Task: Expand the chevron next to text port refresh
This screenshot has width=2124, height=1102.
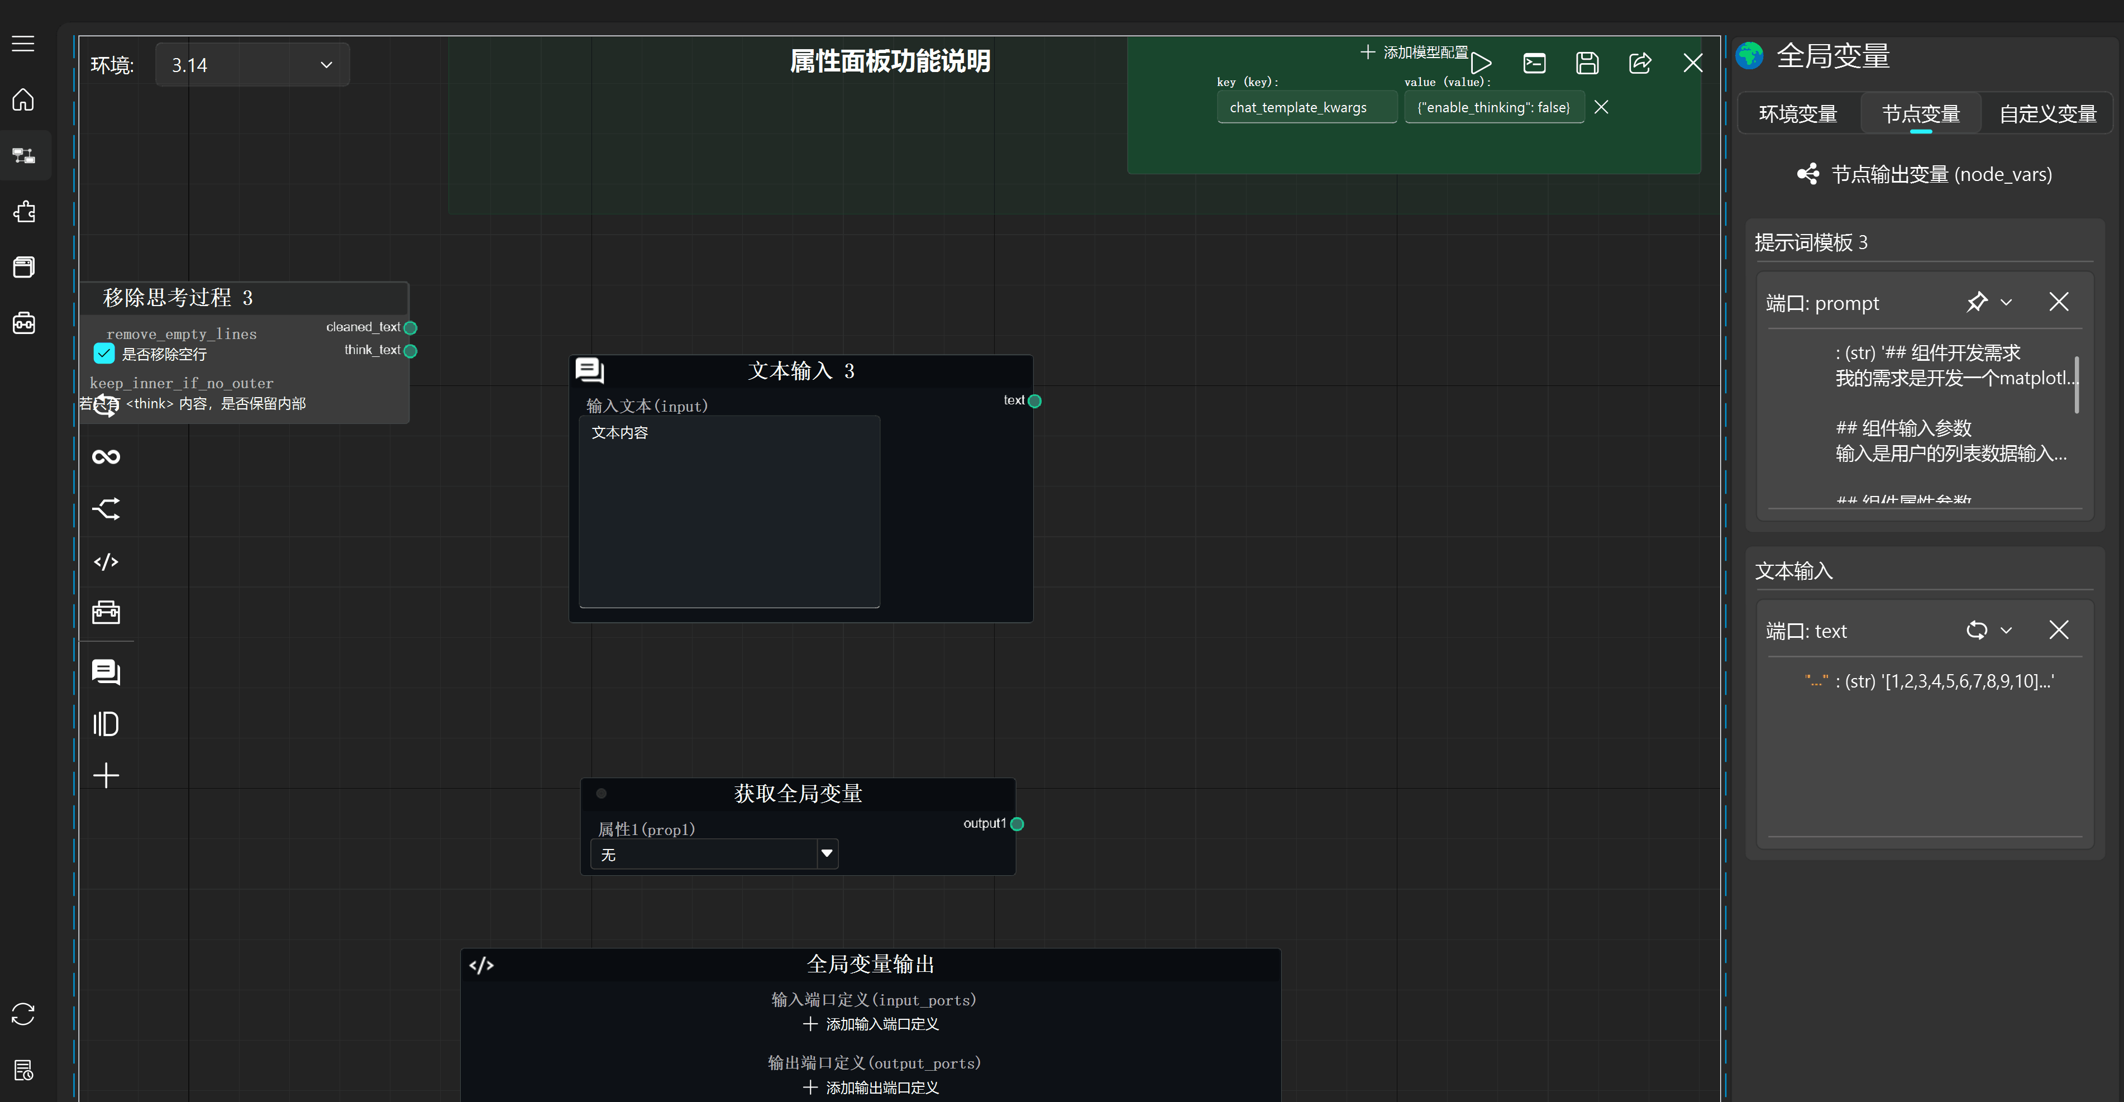Action: [2007, 630]
